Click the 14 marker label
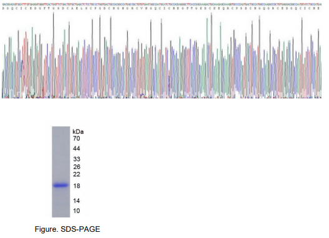This screenshot has height=238, width=329. (77, 201)
